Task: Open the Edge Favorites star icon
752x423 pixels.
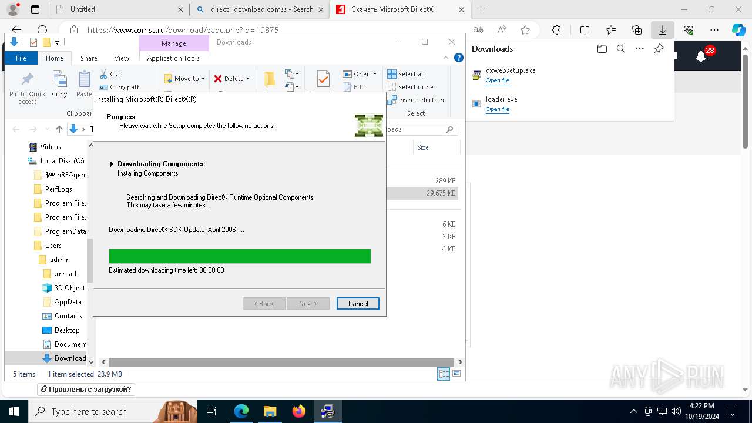Action: 525,30
